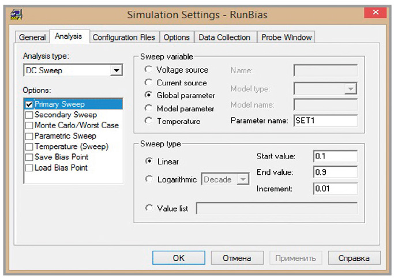Click the Parameter name field containing SET1
Image resolution: width=394 pixels, height=278 pixels.
click(x=325, y=121)
